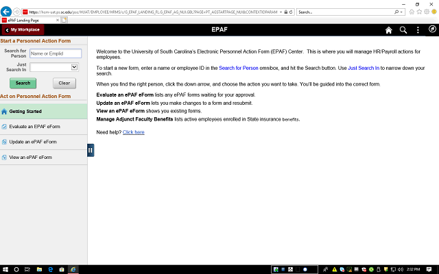
Task: Click in the browser address bar
Action: click(153, 12)
